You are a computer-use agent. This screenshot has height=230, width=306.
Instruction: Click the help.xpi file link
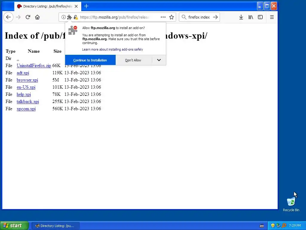coord(24,94)
